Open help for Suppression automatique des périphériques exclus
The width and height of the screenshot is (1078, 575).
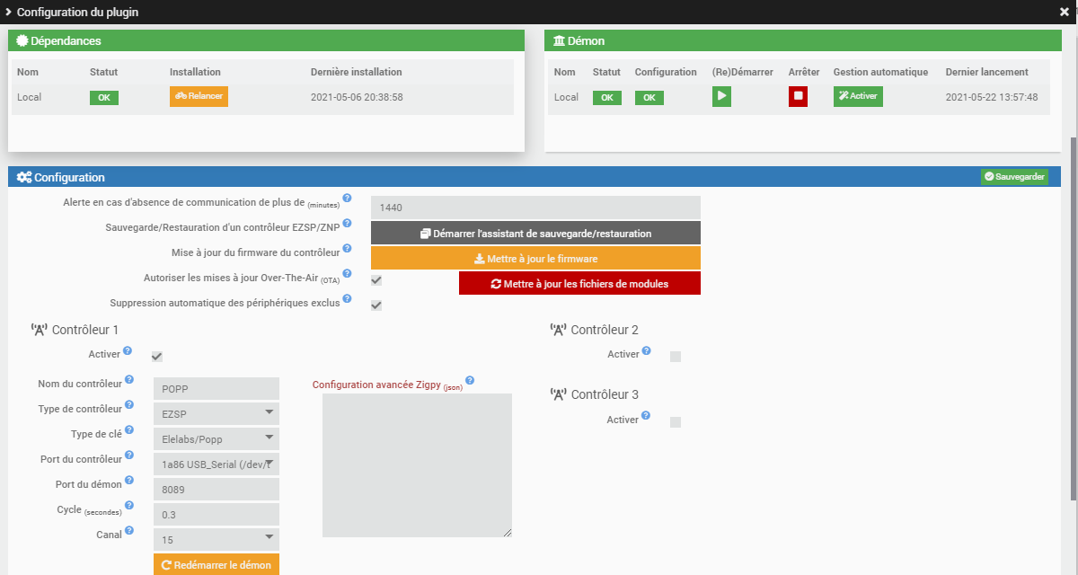click(x=347, y=298)
